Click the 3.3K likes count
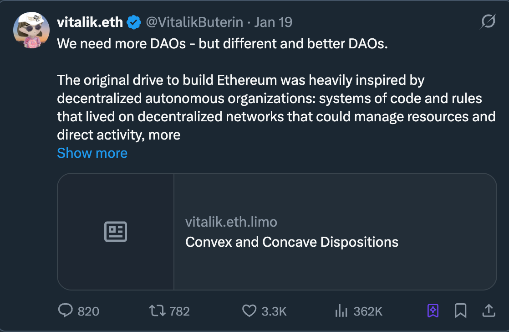The width and height of the screenshot is (509, 332). tap(274, 311)
